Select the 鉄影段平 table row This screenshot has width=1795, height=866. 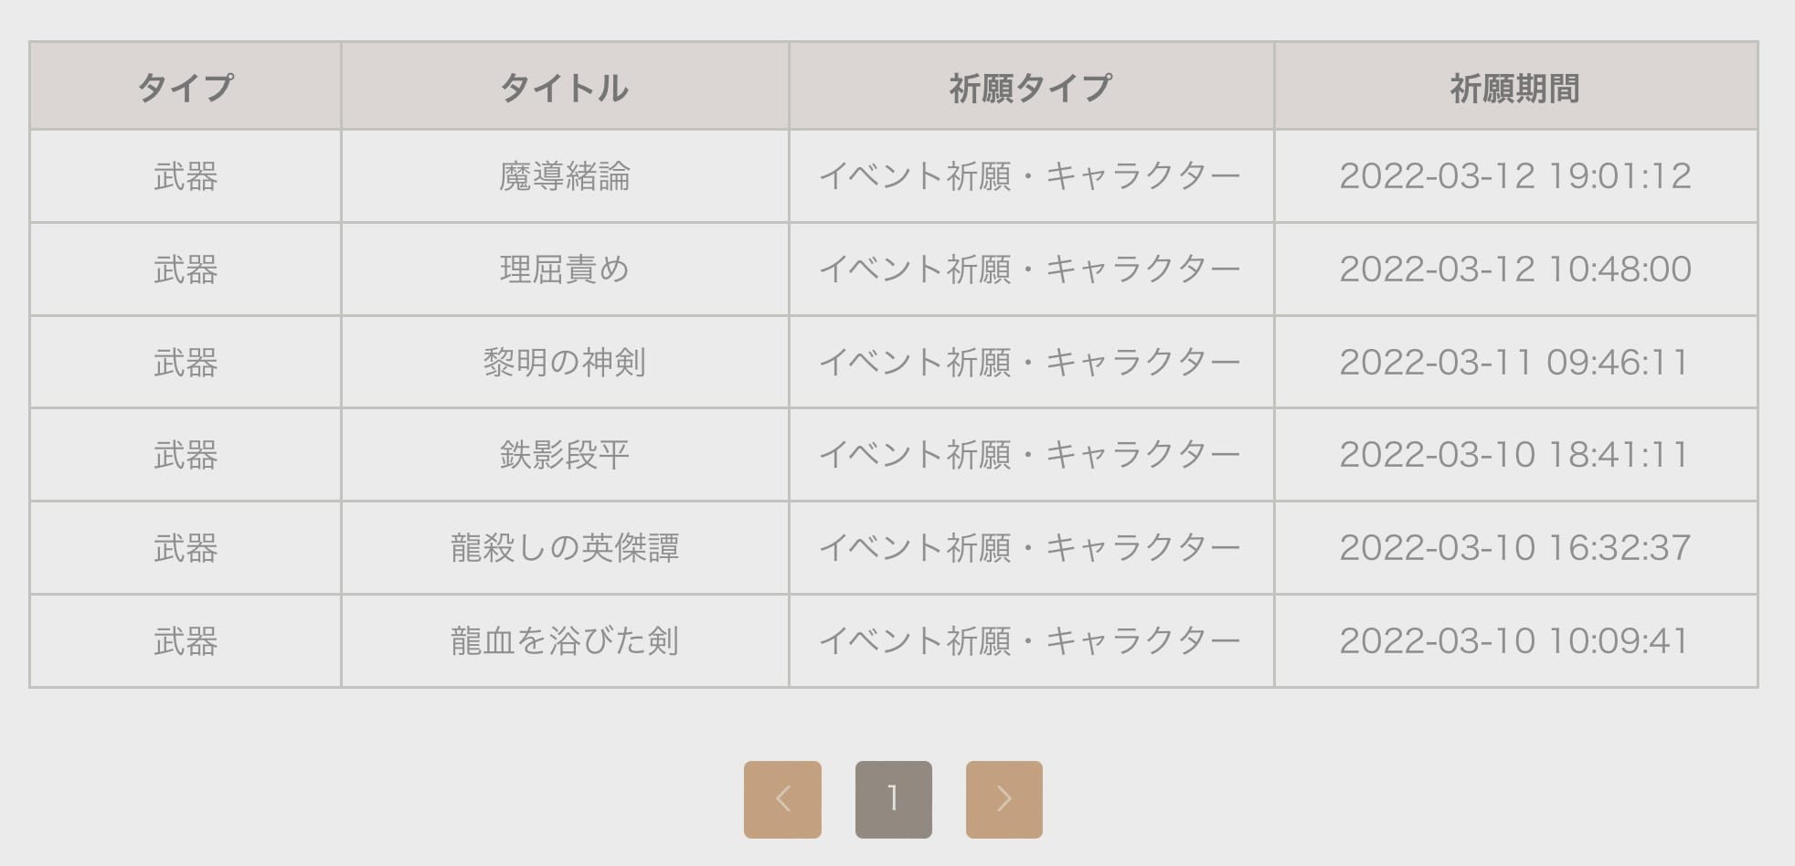564,454
